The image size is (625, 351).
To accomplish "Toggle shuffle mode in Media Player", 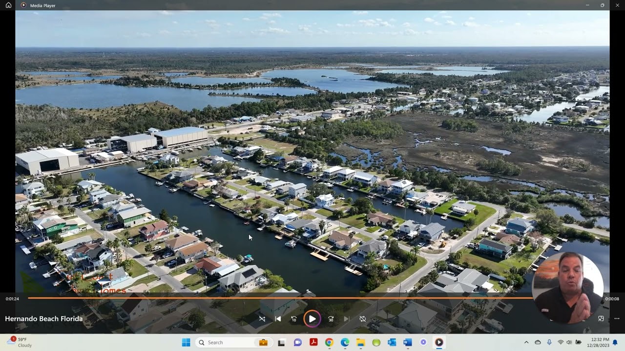I will (x=262, y=319).
